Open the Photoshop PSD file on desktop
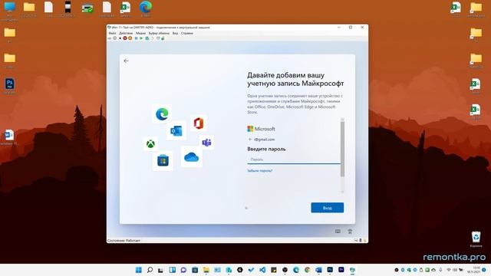 [x=9, y=86]
